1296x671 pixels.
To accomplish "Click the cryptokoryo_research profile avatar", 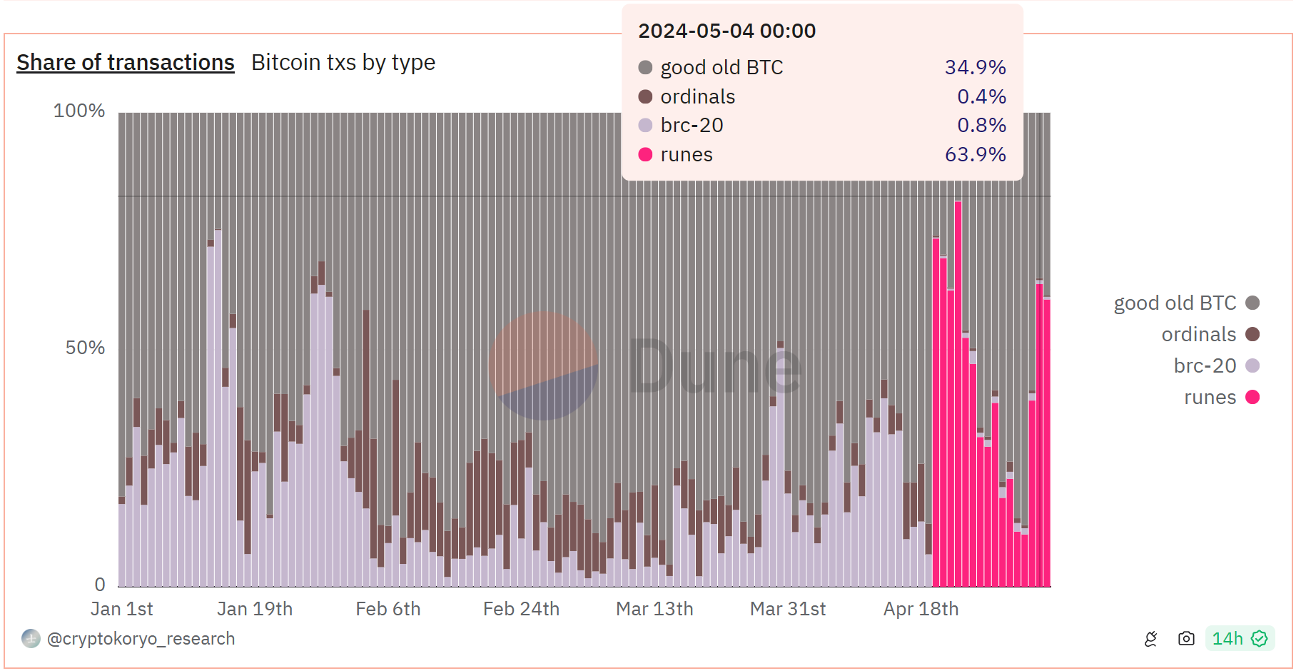I will (x=31, y=639).
